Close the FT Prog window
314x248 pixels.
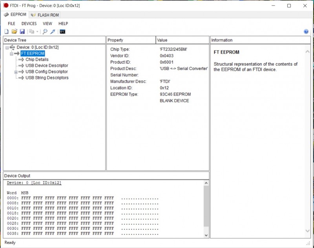[305, 5]
